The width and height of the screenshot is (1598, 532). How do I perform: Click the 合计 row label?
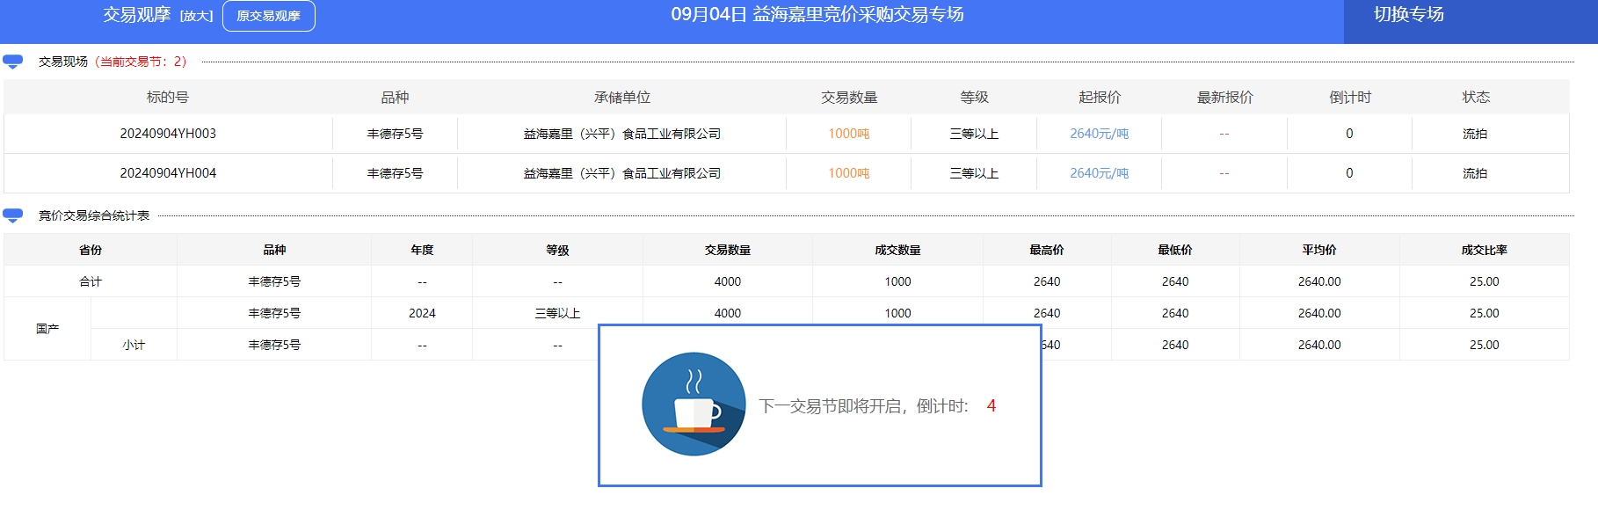[91, 281]
